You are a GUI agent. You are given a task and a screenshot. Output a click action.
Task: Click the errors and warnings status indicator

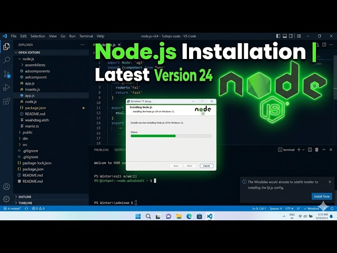38,208
